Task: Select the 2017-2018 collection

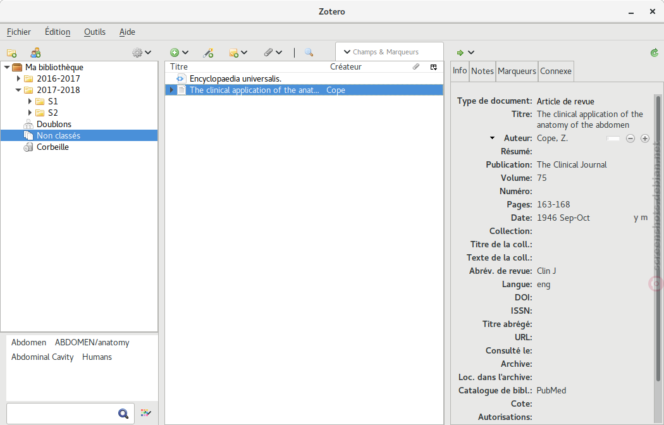Action: [x=58, y=90]
